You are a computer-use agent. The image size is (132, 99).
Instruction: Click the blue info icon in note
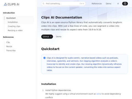pyautogui.click(x=44, y=58)
